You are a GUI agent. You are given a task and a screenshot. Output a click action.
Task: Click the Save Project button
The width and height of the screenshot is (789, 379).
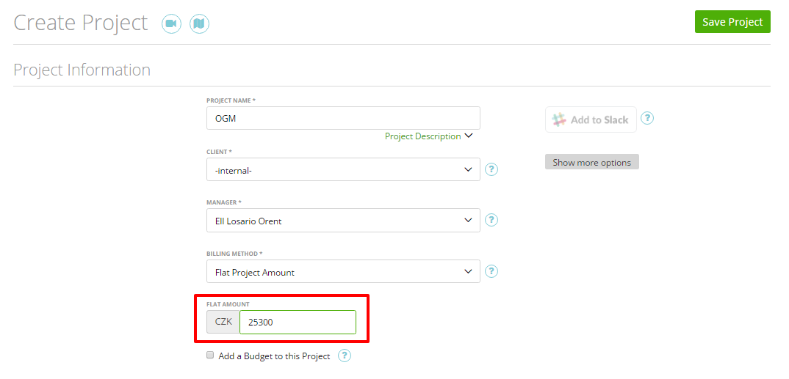coord(732,21)
